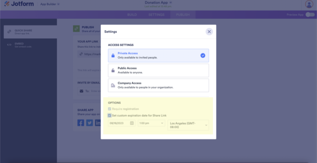Click the 'Last edited at' timestamp text
The height and width of the screenshot is (163, 317).
[158, 7]
